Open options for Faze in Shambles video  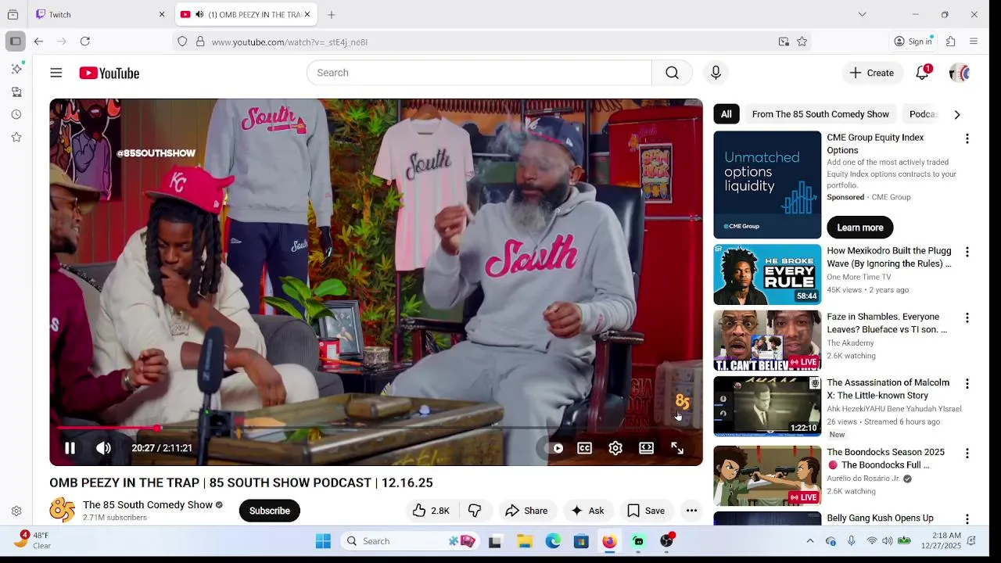pyautogui.click(x=967, y=317)
